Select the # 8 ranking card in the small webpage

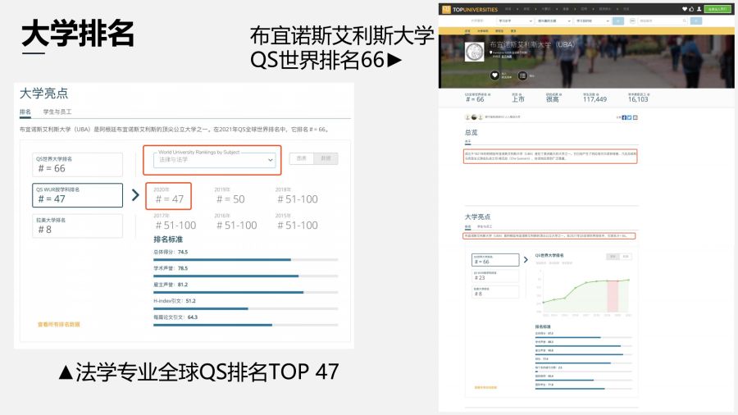(x=495, y=292)
